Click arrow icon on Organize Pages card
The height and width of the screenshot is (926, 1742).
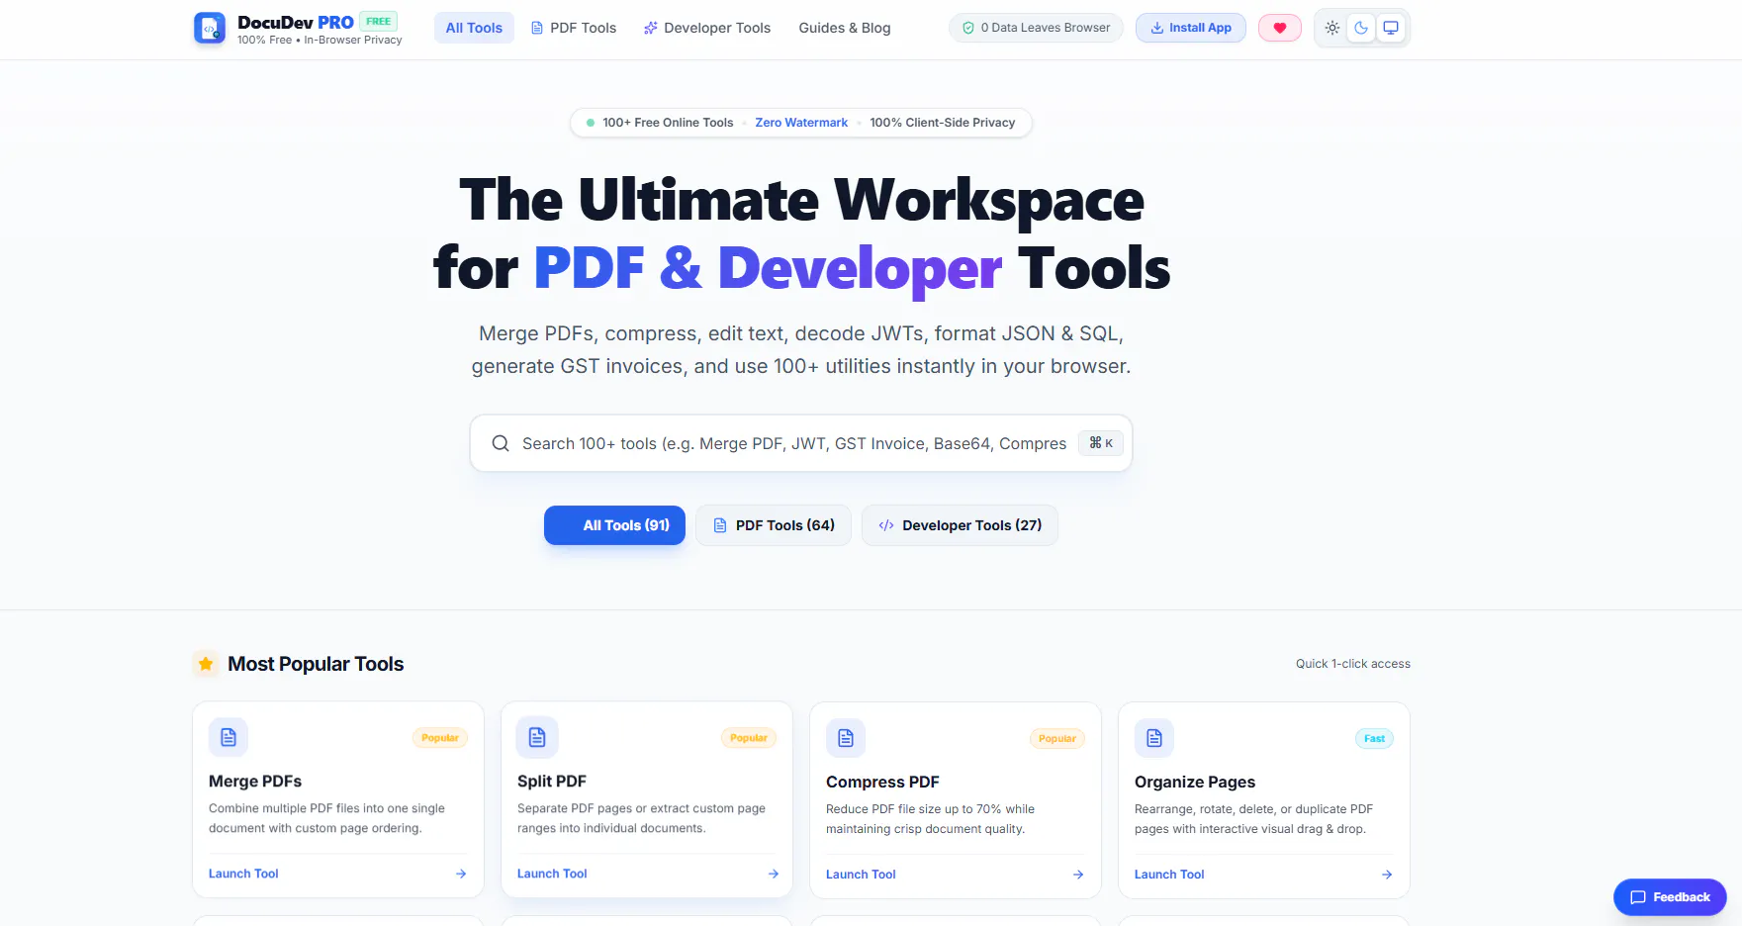pos(1387,875)
